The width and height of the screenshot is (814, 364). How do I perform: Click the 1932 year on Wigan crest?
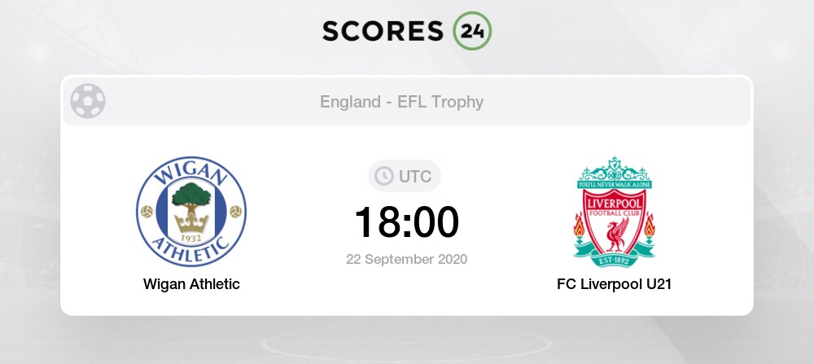tap(191, 239)
